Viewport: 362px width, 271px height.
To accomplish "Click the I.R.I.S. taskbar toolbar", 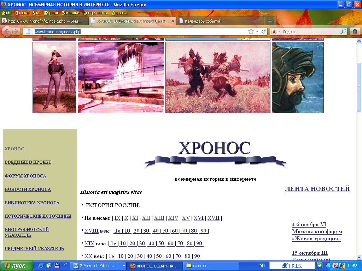I will pyautogui.click(x=292, y=266).
